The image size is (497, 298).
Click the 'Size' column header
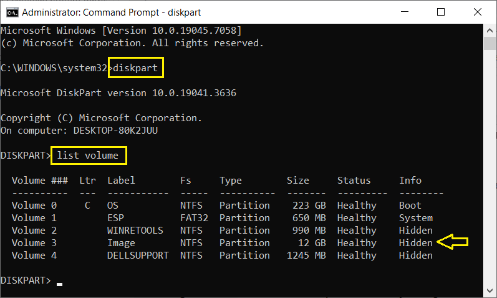pyautogui.click(x=297, y=181)
